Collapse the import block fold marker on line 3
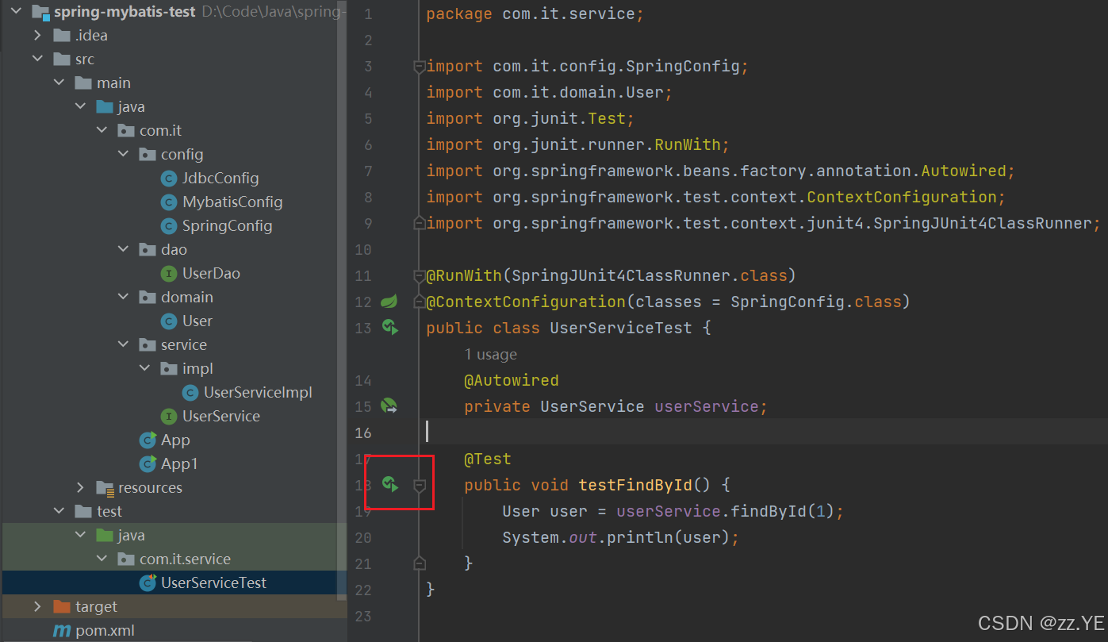The height and width of the screenshot is (642, 1108). tap(420, 67)
